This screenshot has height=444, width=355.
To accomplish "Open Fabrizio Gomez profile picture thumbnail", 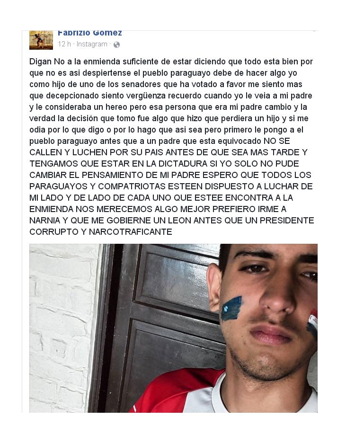I will [x=41, y=40].
